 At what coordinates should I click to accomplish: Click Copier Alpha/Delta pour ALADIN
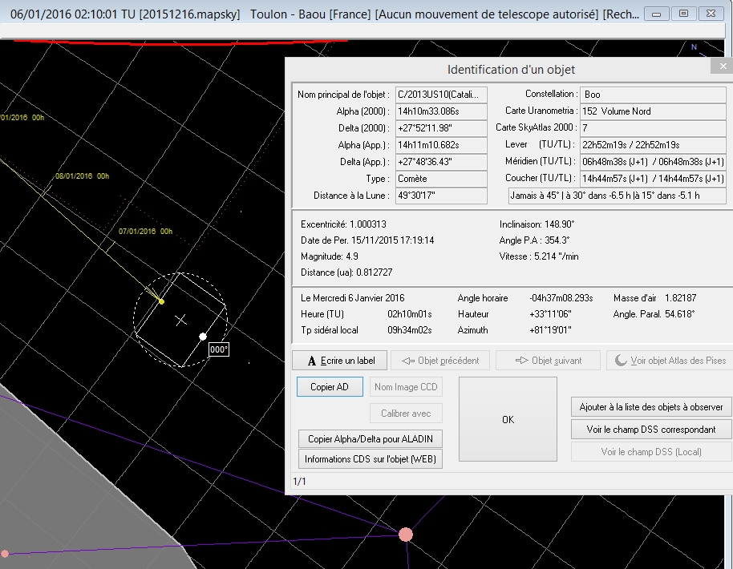pyautogui.click(x=369, y=439)
